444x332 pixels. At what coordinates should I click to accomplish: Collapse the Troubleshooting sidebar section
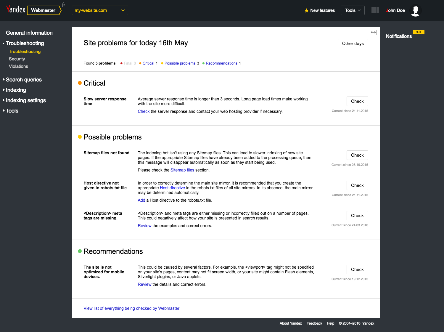coord(23,43)
